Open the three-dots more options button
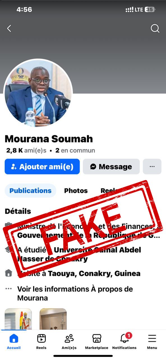Screen dimensions: 166x360 point(152,166)
